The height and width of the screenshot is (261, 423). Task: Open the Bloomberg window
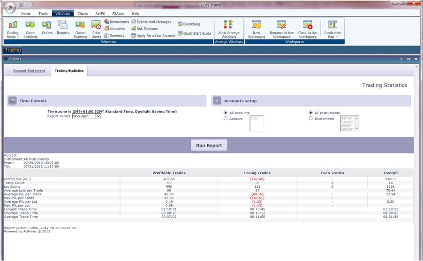(x=189, y=24)
